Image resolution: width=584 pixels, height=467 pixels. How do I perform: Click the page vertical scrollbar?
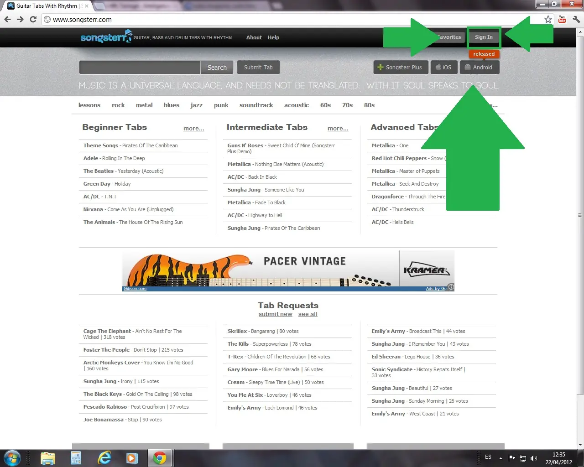(x=580, y=214)
